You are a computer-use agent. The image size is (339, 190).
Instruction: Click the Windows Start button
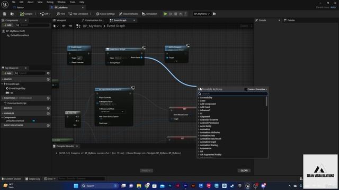point(76,186)
